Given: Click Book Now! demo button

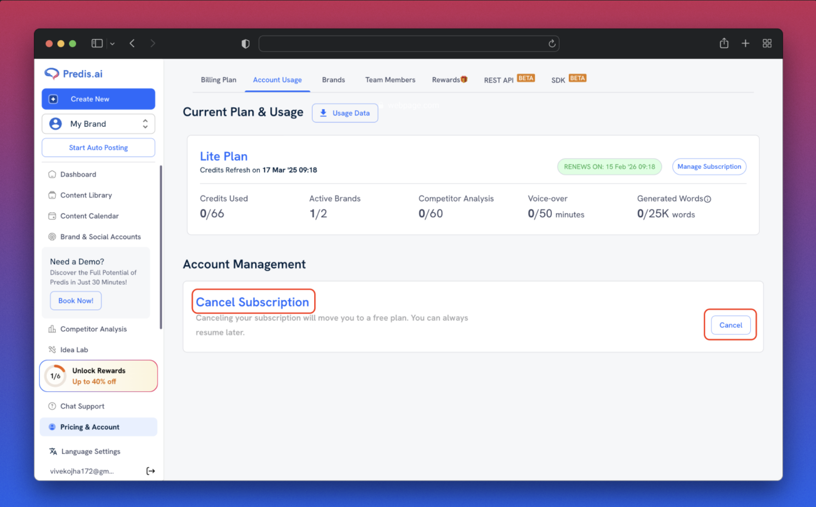Looking at the screenshot, I should (x=76, y=301).
